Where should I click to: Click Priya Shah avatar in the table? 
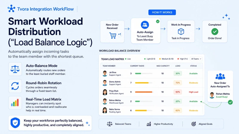(105, 92)
